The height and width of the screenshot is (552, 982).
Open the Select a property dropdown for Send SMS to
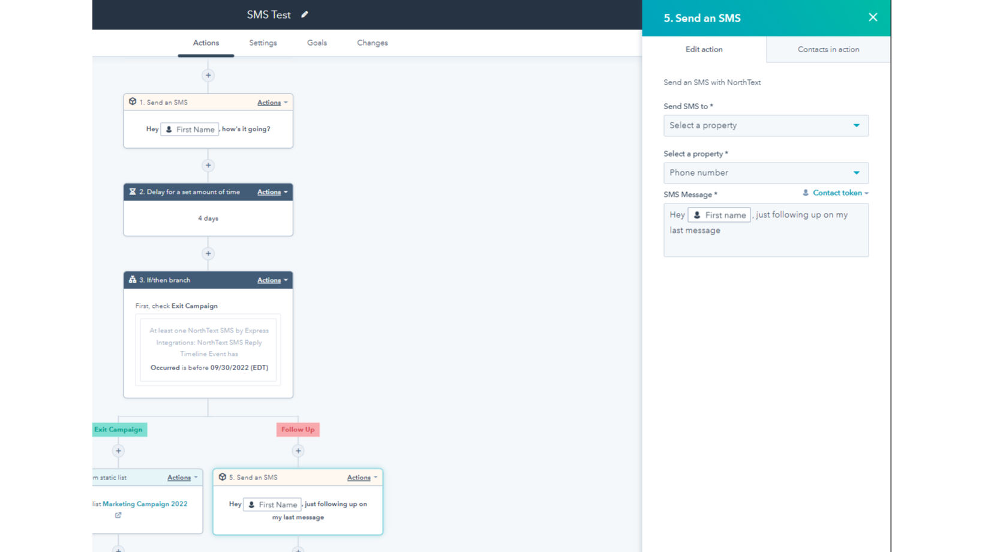(x=766, y=125)
